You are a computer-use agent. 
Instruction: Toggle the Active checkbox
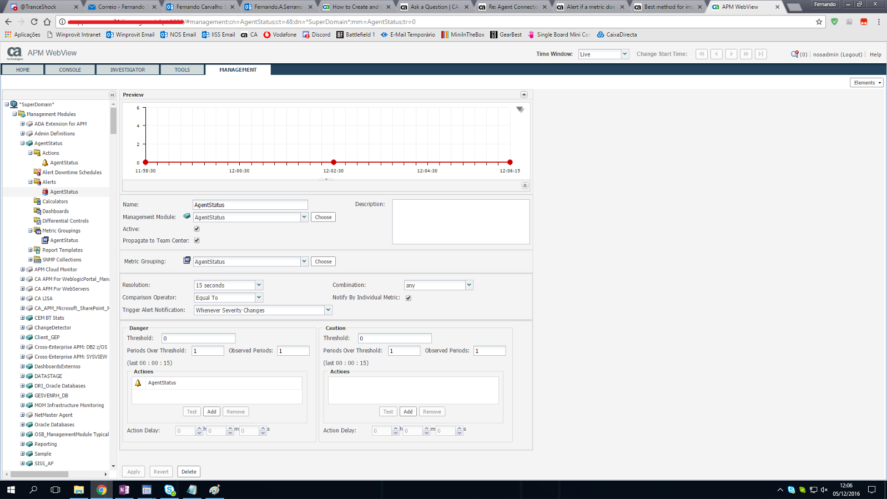[x=196, y=229]
